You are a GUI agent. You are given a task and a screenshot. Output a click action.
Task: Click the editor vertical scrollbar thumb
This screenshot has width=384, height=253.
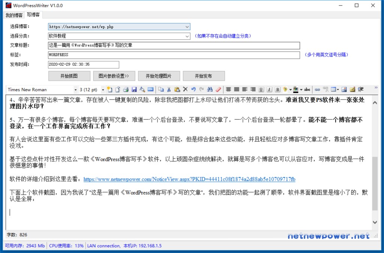coord(375,183)
